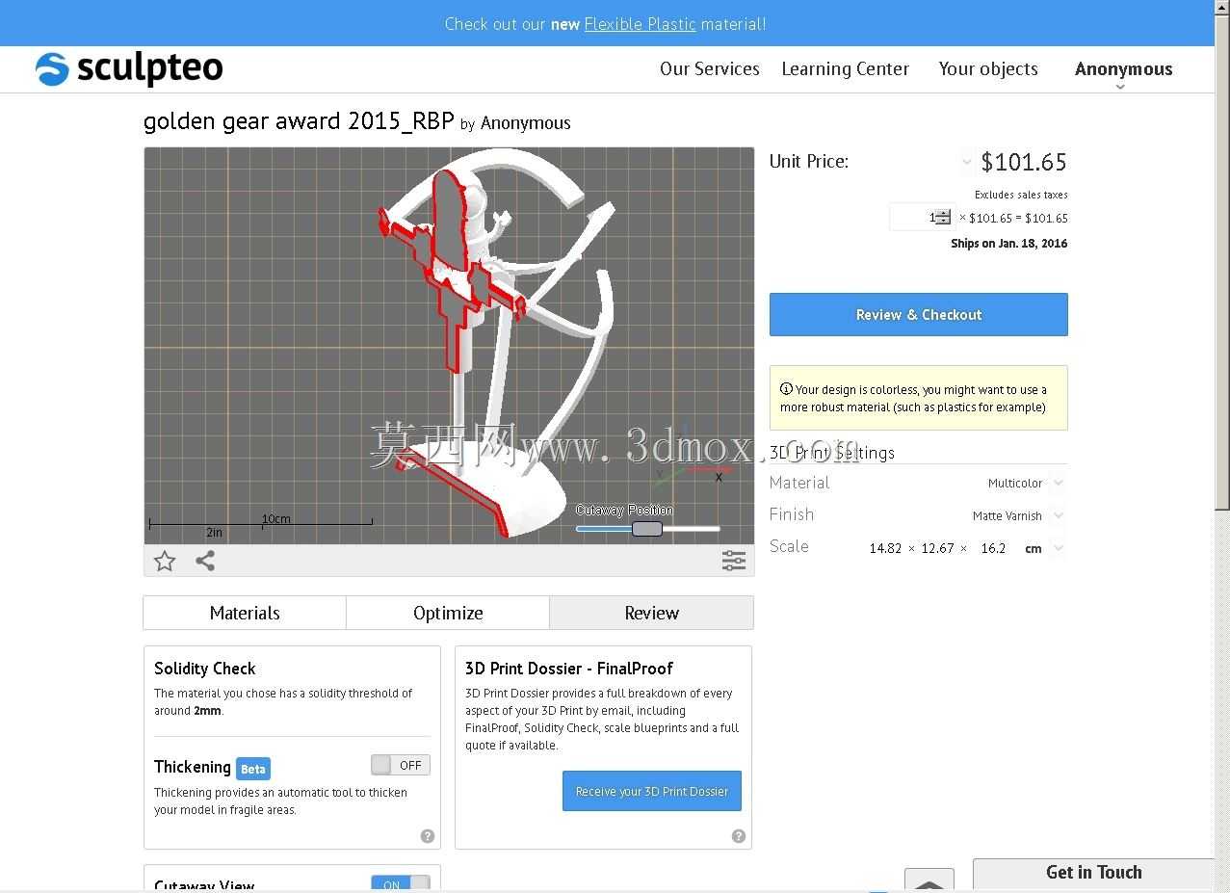
Task: Click the Cutaway Position slider handle
Action: pos(647,529)
